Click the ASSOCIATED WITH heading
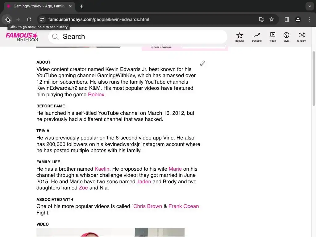316x237 pixels. (x=55, y=200)
